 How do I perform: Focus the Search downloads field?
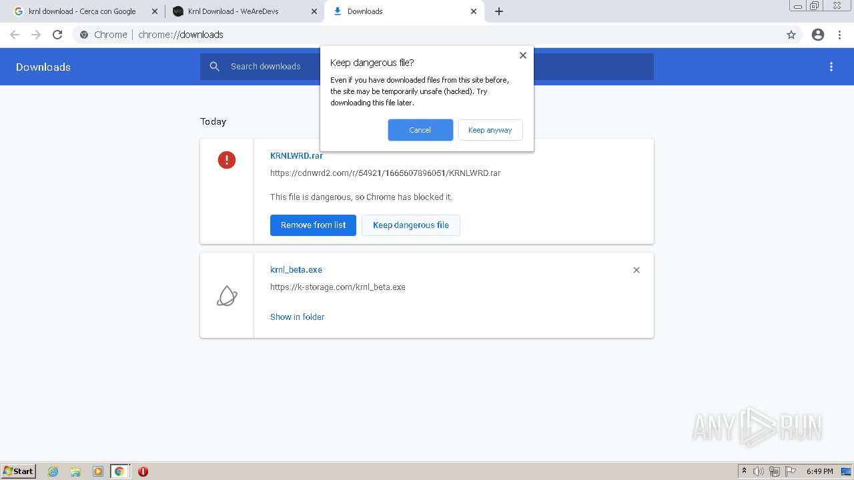tap(427, 67)
